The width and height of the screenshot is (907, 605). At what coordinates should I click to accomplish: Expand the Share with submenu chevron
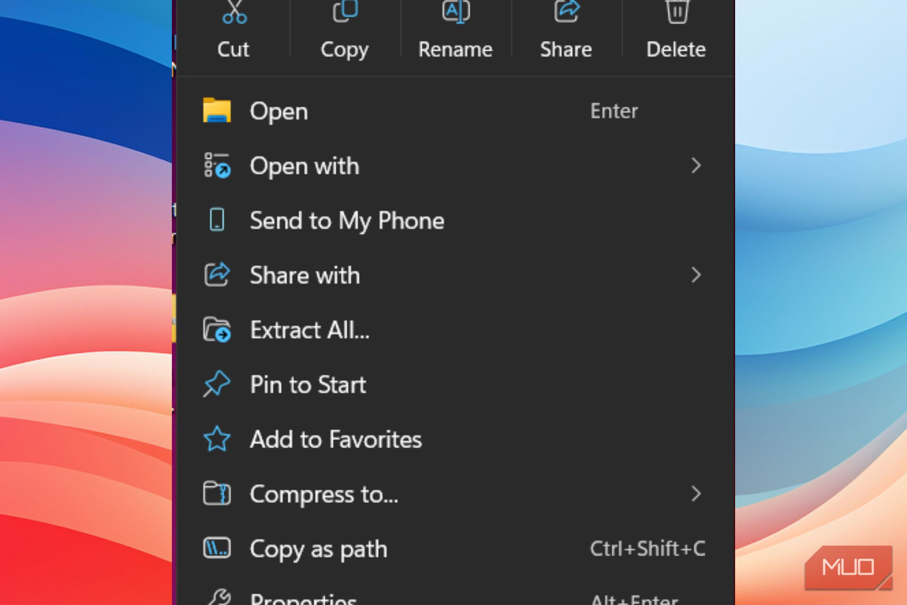(696, 275)
